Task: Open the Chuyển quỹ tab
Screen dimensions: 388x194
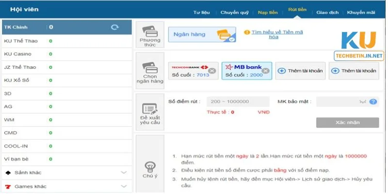Action: pos(235,13)
